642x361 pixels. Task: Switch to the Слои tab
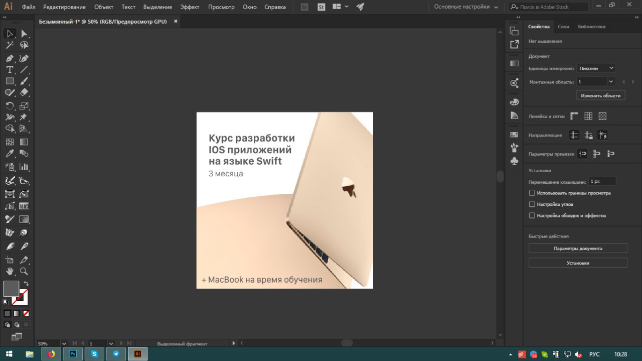563,27
